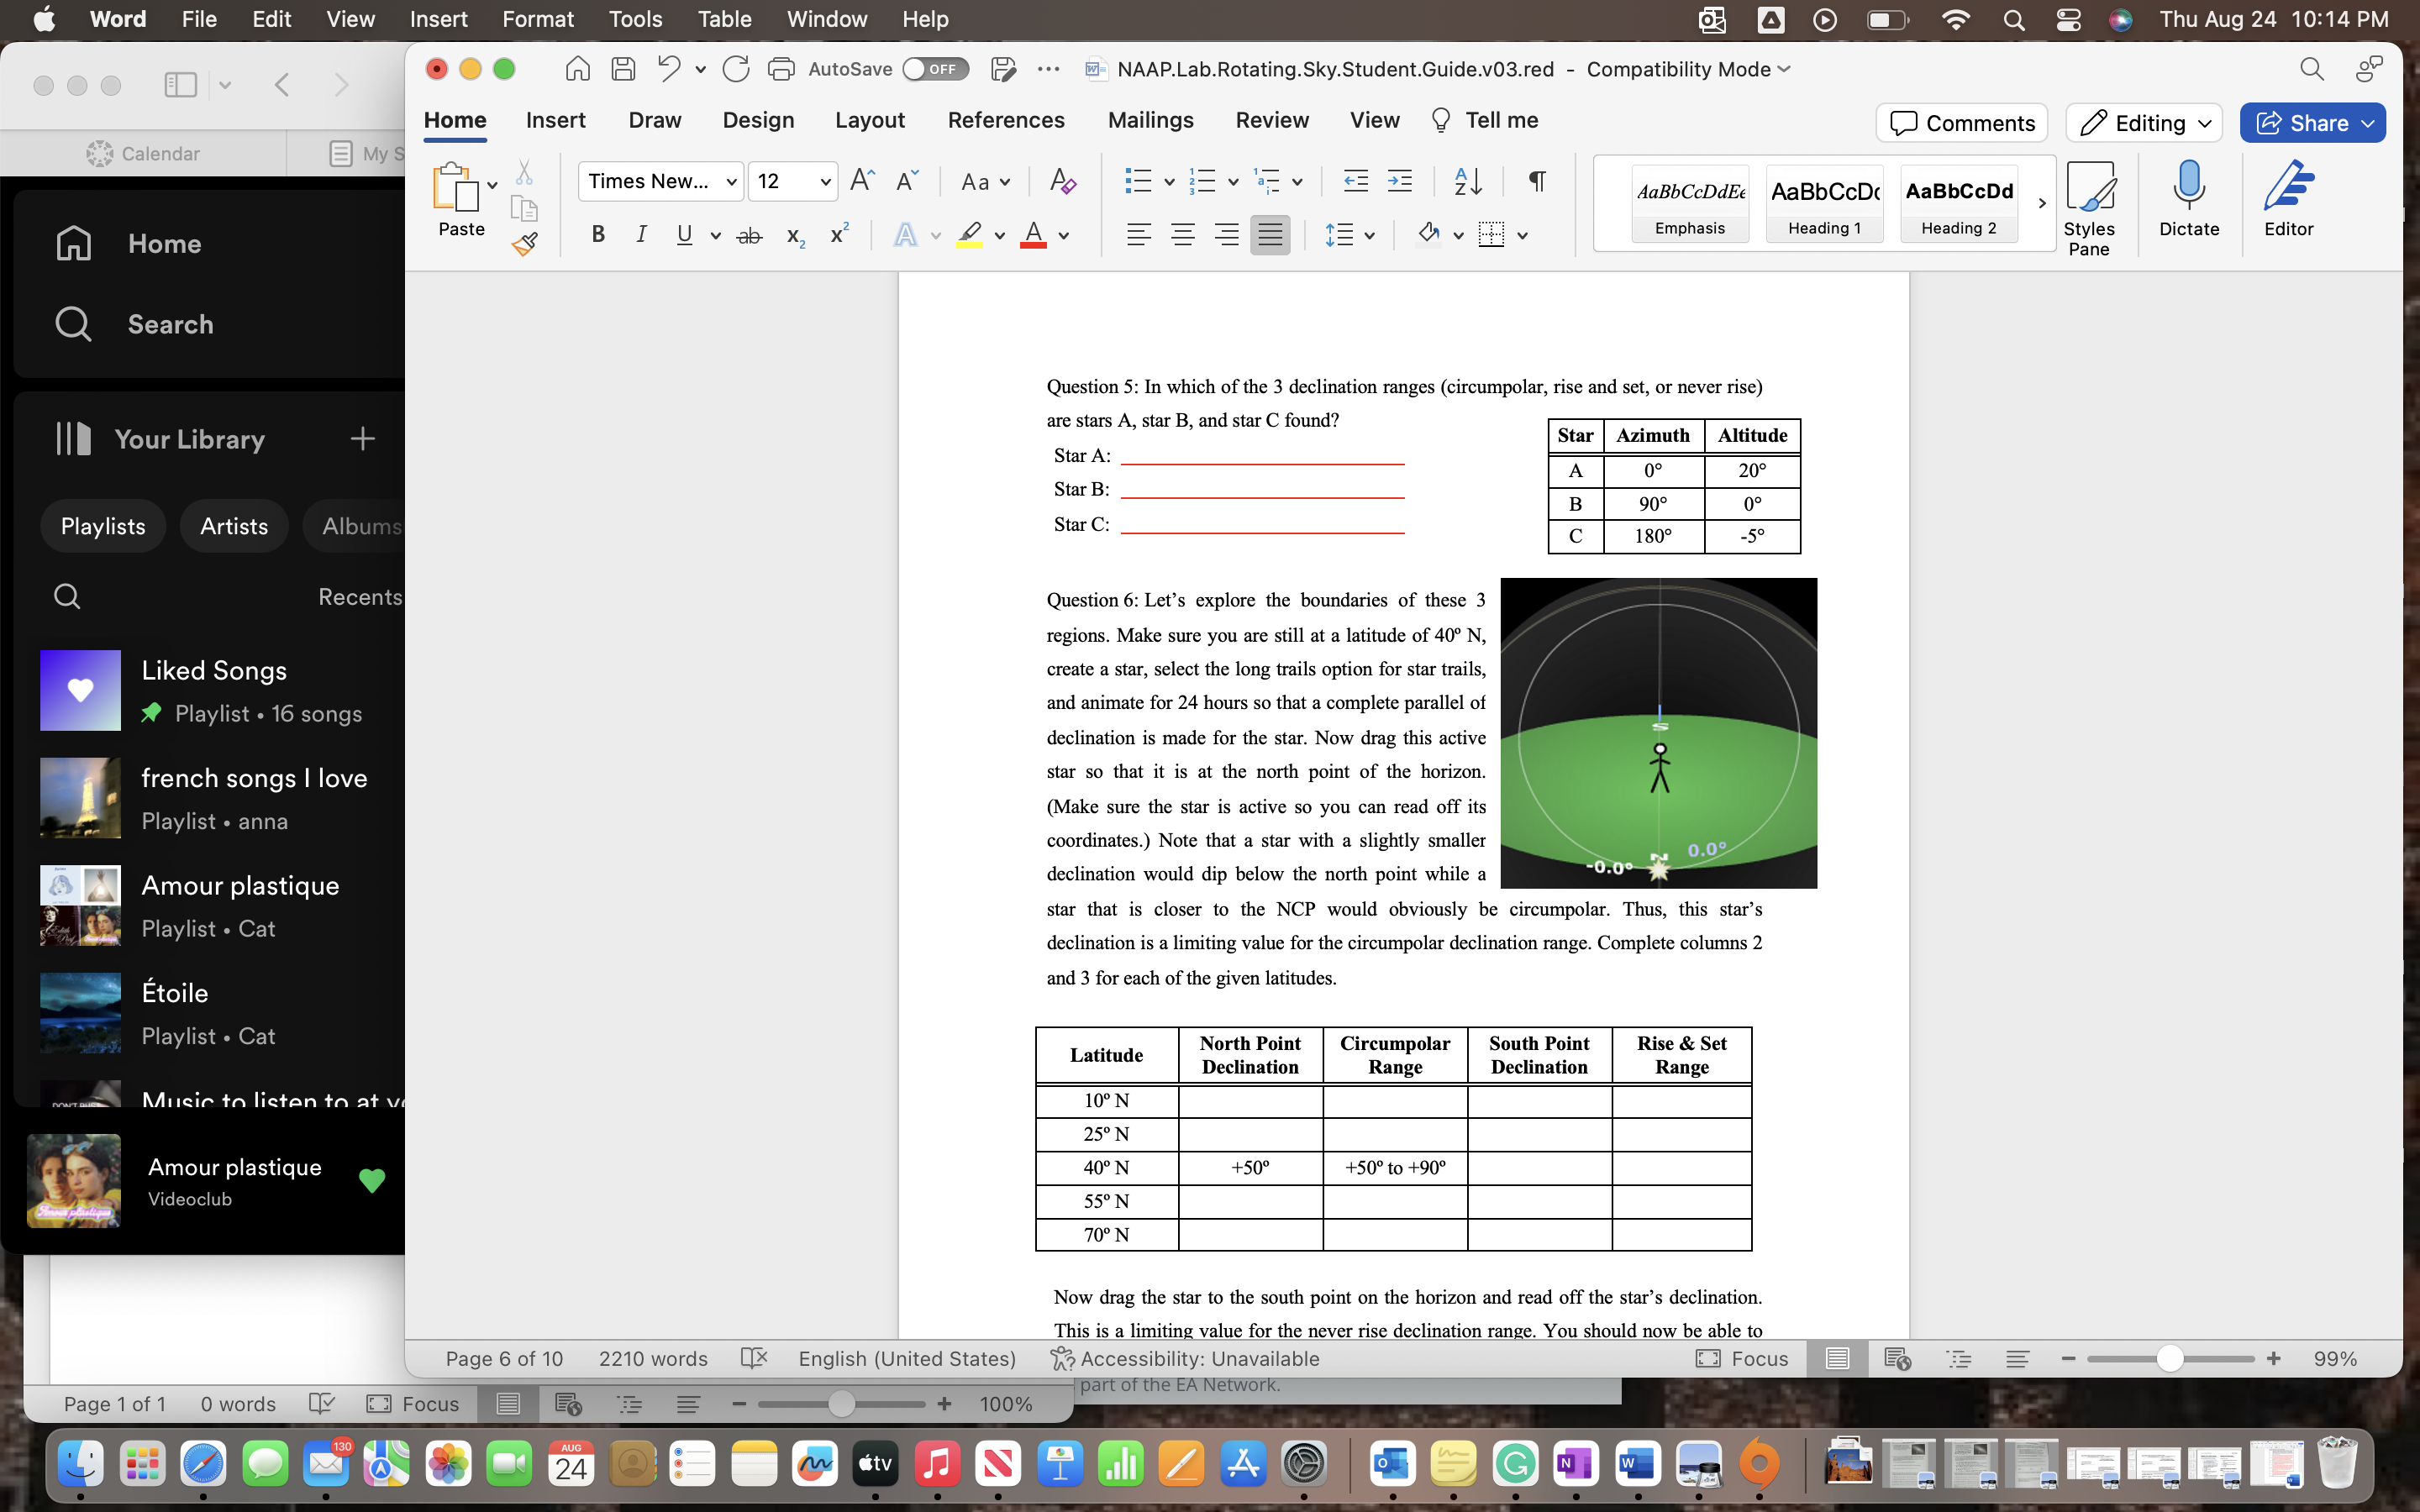Open the Table menu in menu bar
2420x1512 pixels.
coord(724,19)
